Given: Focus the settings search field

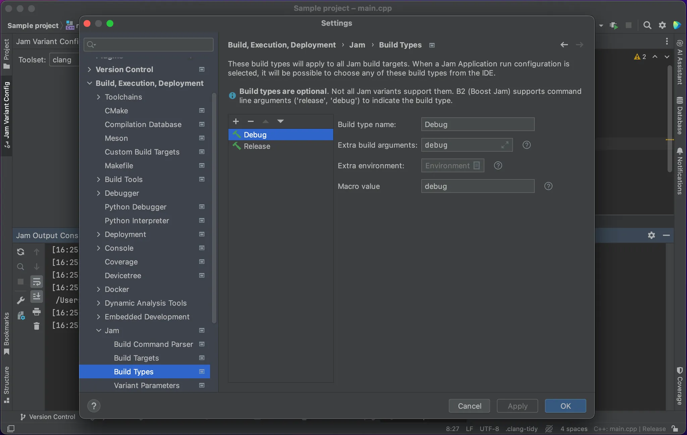Looking at the screenshot, I should coord(148,45).
